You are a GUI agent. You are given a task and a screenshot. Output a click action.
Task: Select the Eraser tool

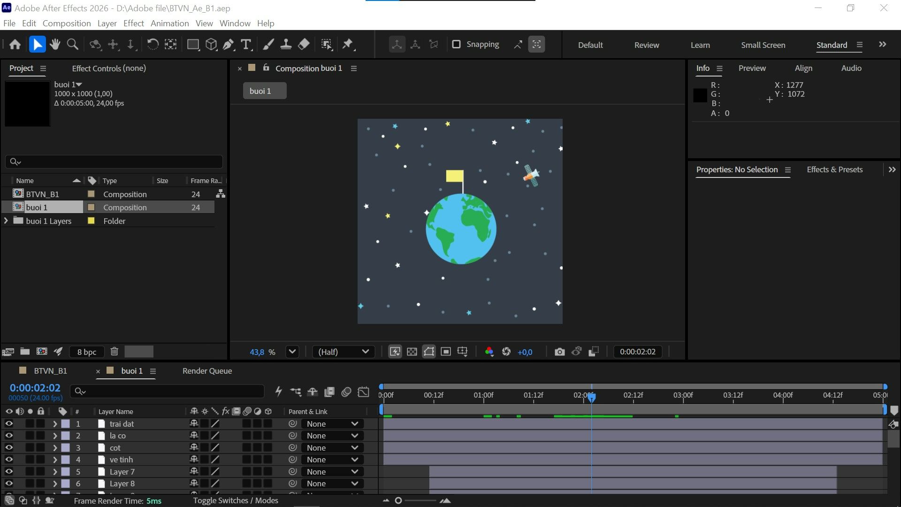(x=304, y=45)
